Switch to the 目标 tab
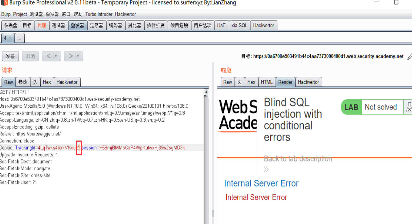The image size is (412, 224). click(x=27, y=25)
